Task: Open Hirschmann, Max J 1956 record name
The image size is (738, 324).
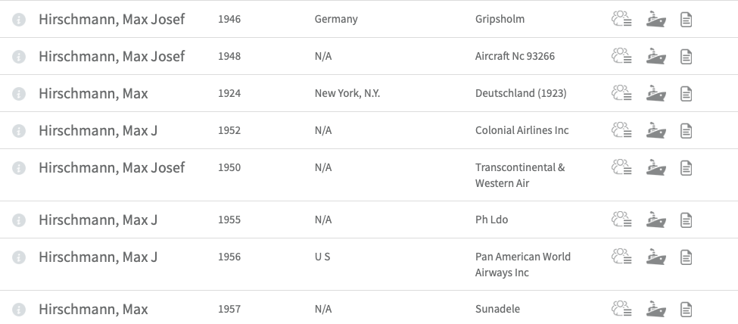Action: click(x=98, y=257)
